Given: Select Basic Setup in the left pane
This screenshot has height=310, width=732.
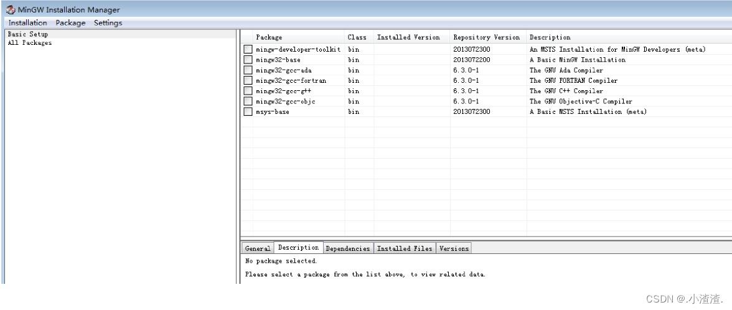Looking at the screenshot, I should (28, 34).
